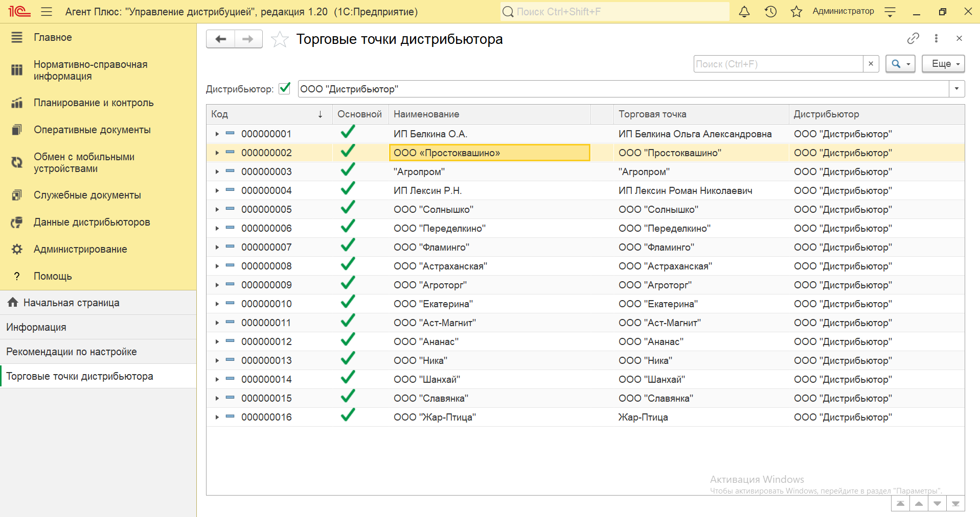Toggle Основной checkmark for ООО "Фламинго"
Image resolution: width=980 pixels, height=517 pixels.
click(348, 246)
